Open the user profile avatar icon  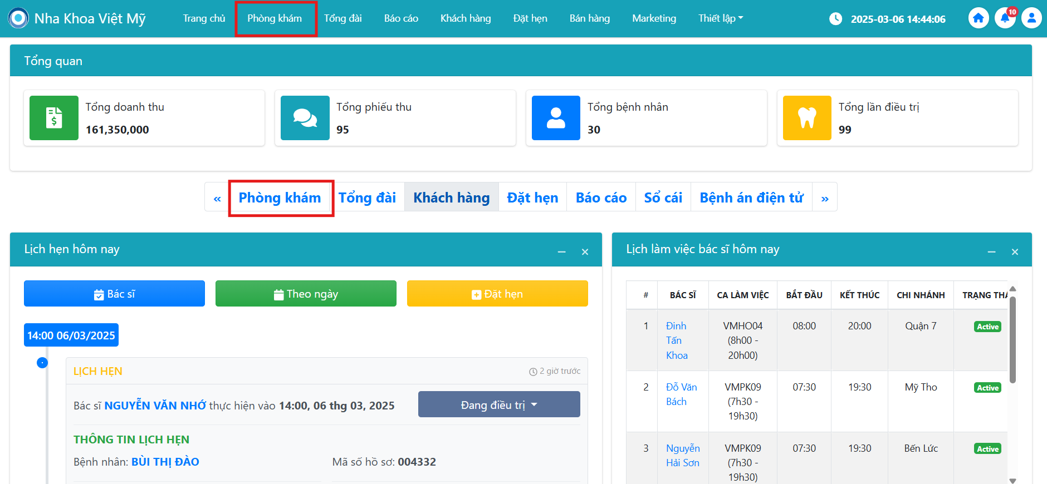tap(1031, 18)
